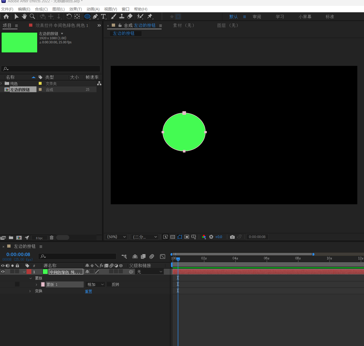364x346 pixels.
Task: Click the 8 bpc color depth button
Action: (x=39, y=238)
